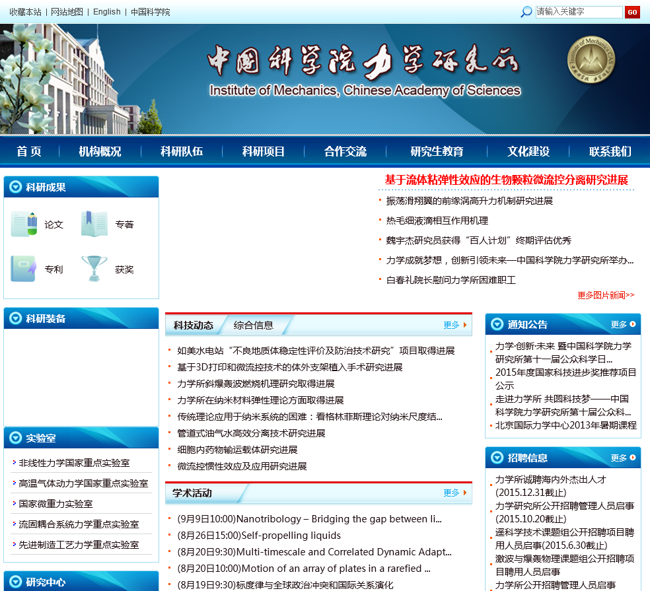Open the 合作交流 navigation menu
This screenshot has height=591, width=650.
point(345,151)
